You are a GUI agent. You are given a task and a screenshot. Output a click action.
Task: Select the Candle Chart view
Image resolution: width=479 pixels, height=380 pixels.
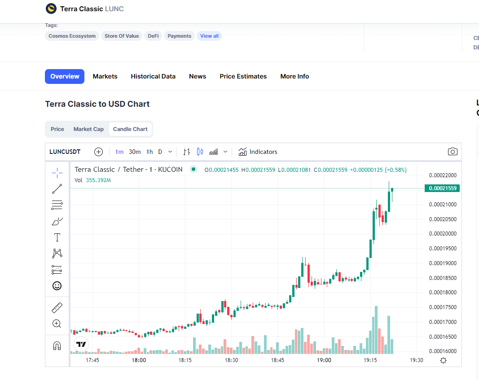click(x=131, y=129)
